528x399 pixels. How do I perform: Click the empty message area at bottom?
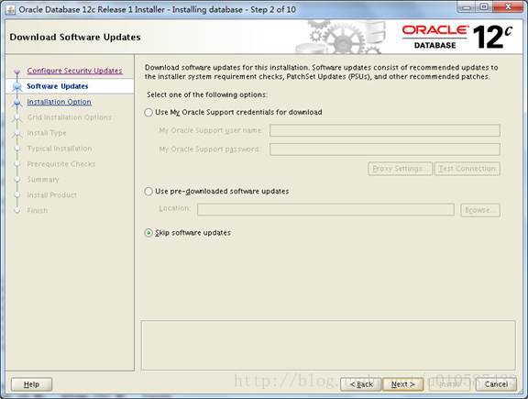pos(328,346)
